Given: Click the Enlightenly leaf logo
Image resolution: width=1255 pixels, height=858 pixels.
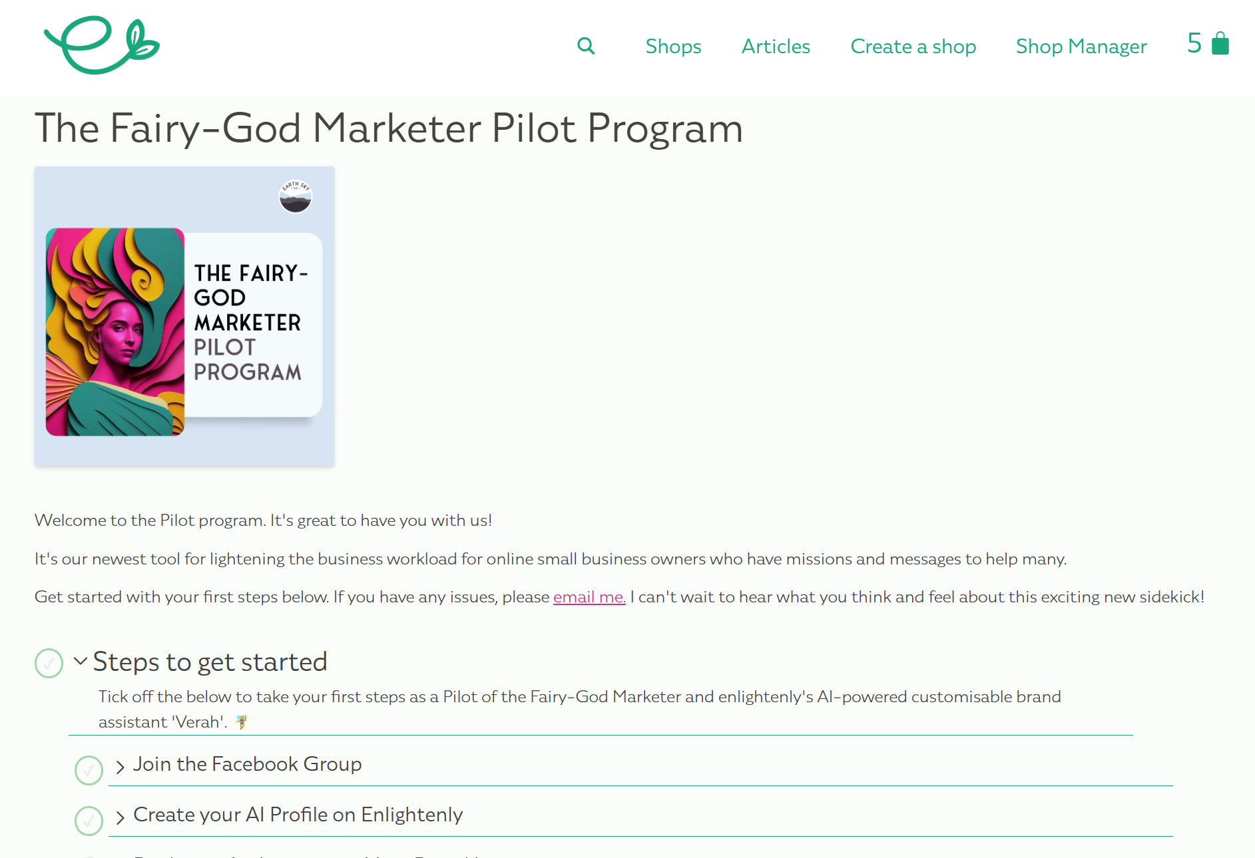Looking at the screenshot, I should [x=101, y=45].
